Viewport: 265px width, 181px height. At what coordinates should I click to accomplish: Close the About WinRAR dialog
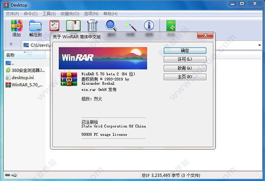(x=205, y=35)
